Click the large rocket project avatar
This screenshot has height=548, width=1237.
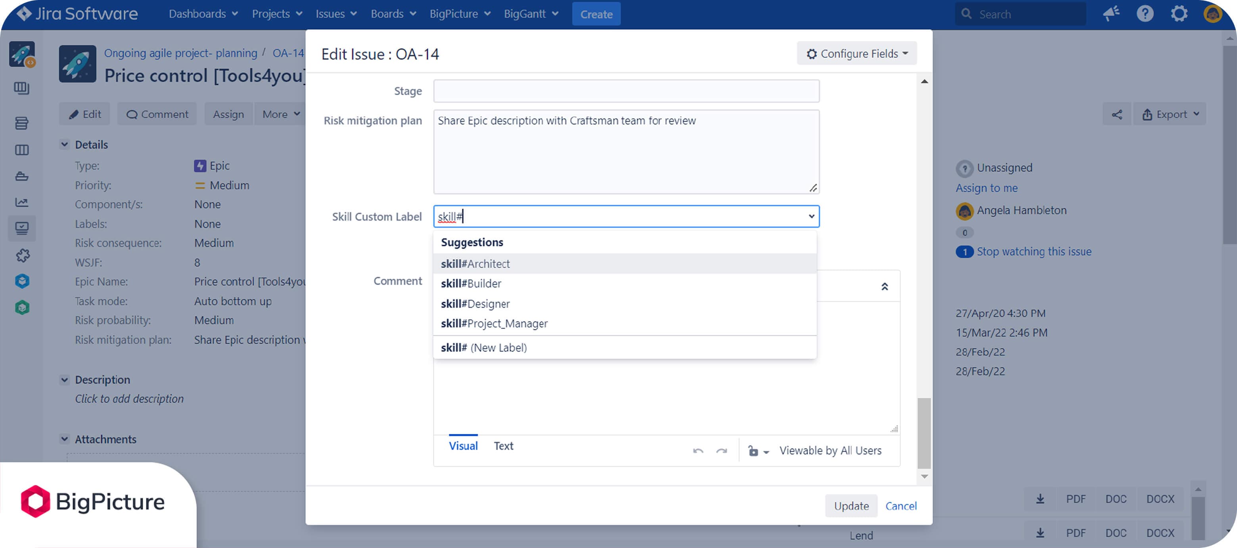[x=78, y=64]
